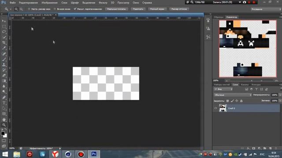Screen dimensions: 282x158
Task: Open the Файл menu
Action: pos(12,3)
